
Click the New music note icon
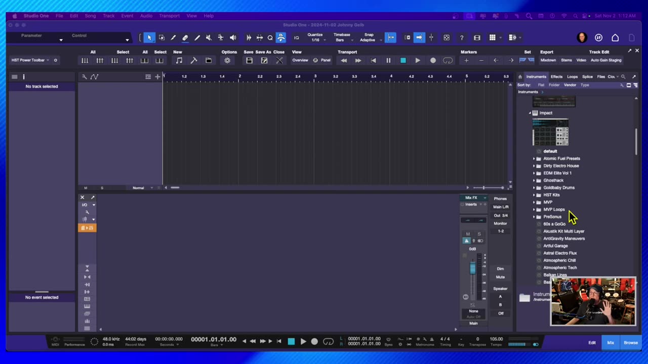(179, 61)
